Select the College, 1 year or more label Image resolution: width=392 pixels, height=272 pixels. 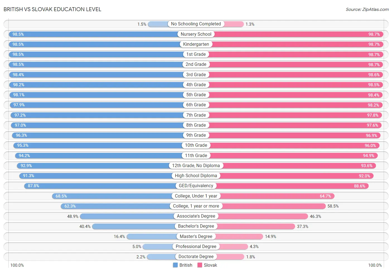[x=196, y=206]
